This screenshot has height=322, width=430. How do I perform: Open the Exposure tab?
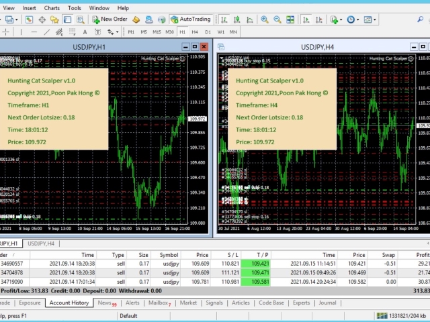coord(30,303)
